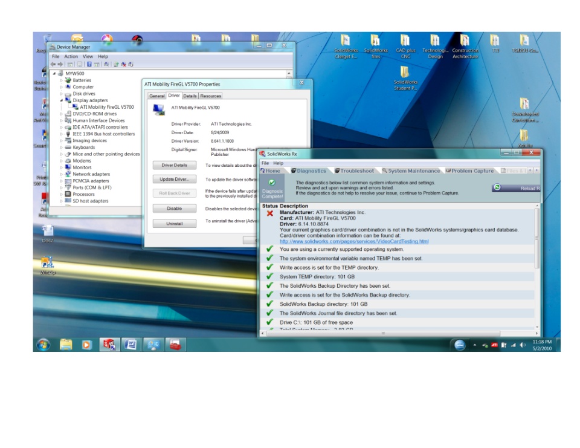Click the red toolbox taskbar icon
Screen dimensions: 580x448
175,345
